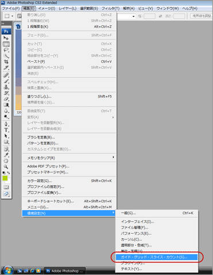Image resolution: width=213 pixels, height=275 pixels.
Task: Toggle Quick Mask mode
Action: click(6, 187)
